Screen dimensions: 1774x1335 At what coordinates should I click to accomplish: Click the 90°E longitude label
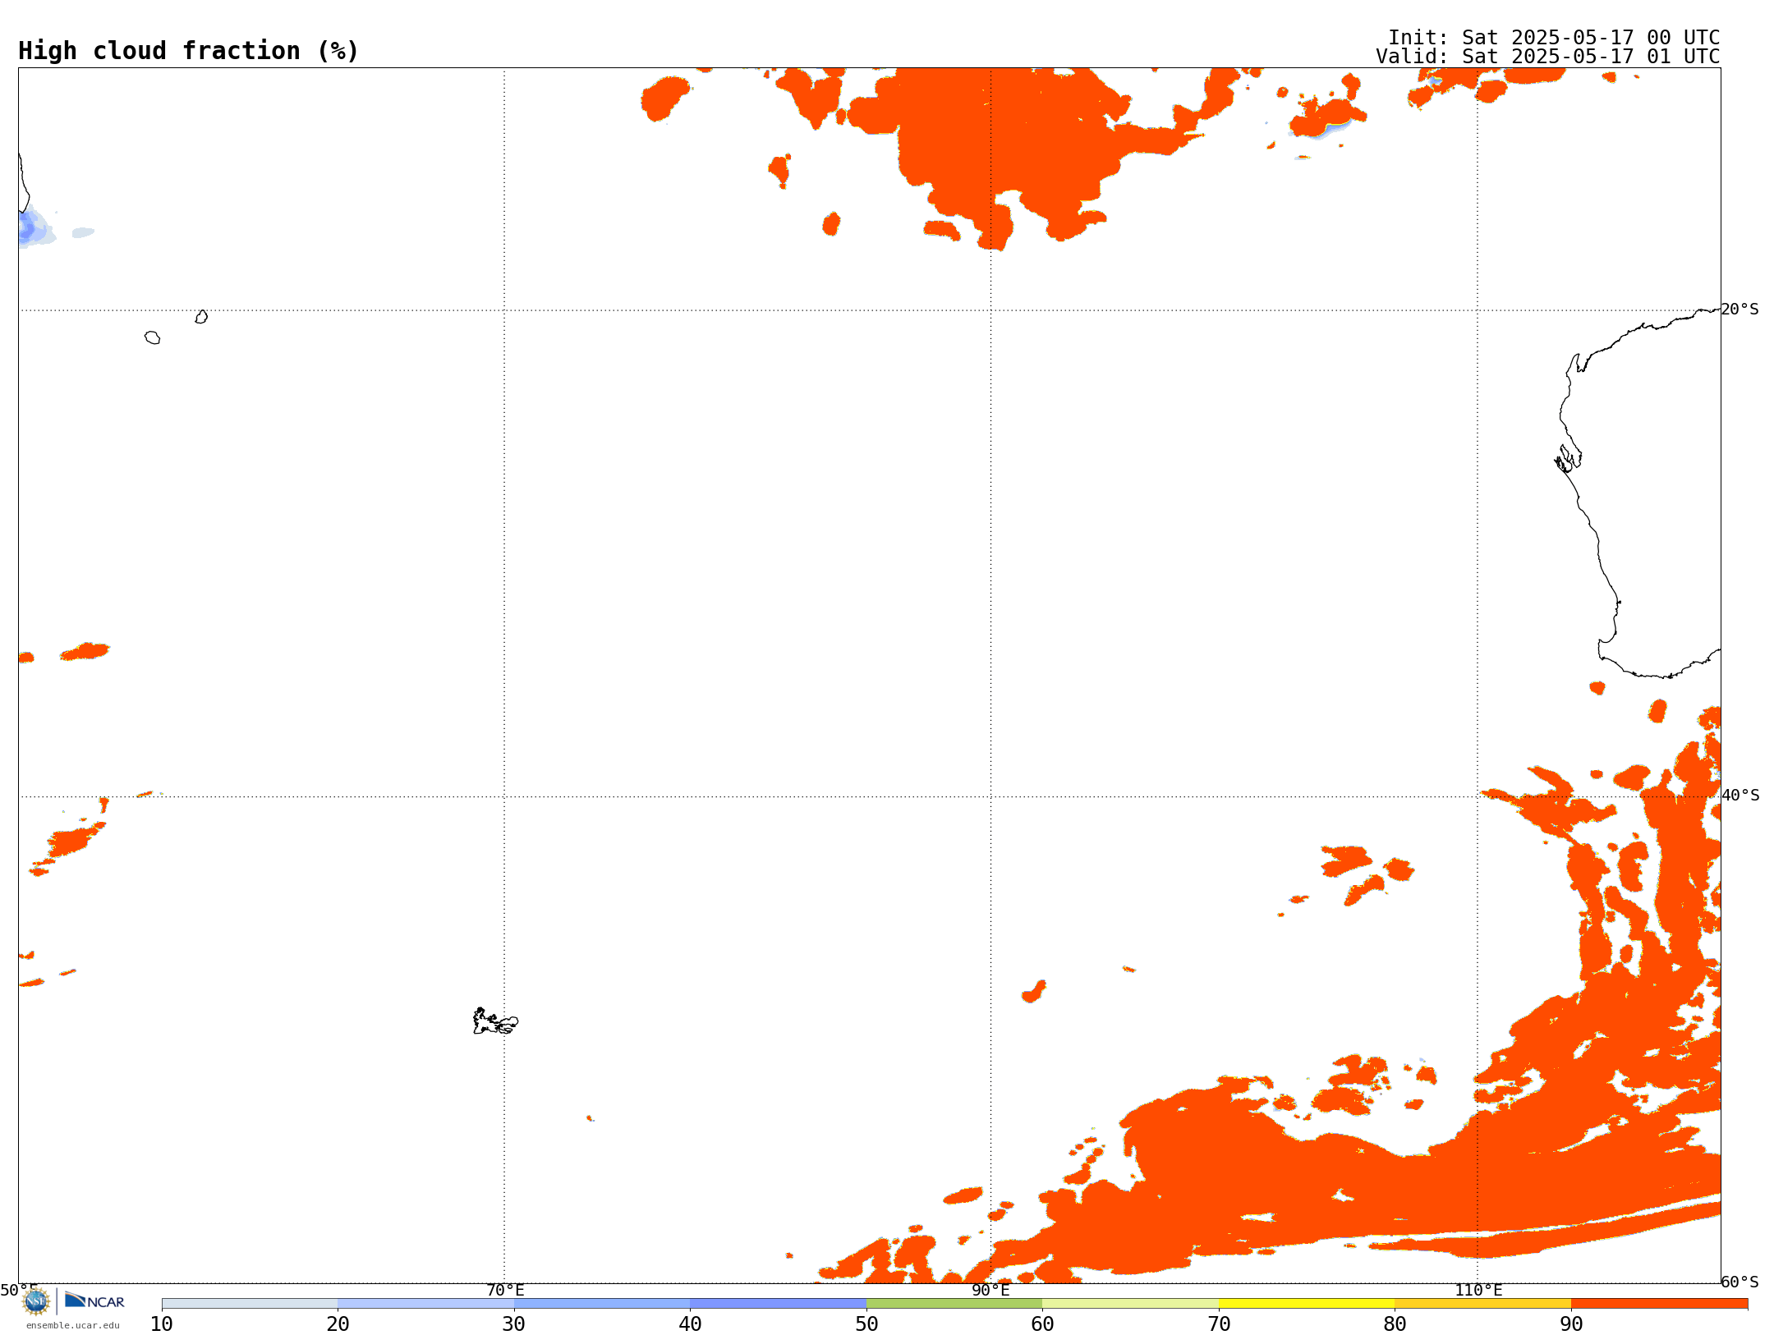990,1290
